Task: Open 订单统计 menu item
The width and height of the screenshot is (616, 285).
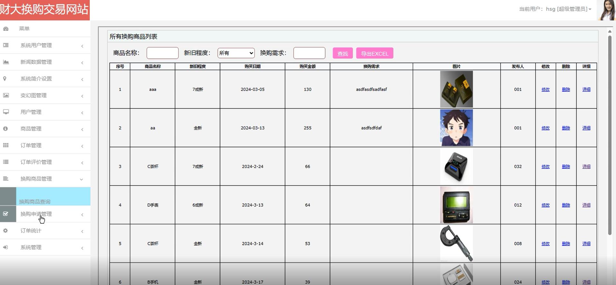Action: (45, 231)
